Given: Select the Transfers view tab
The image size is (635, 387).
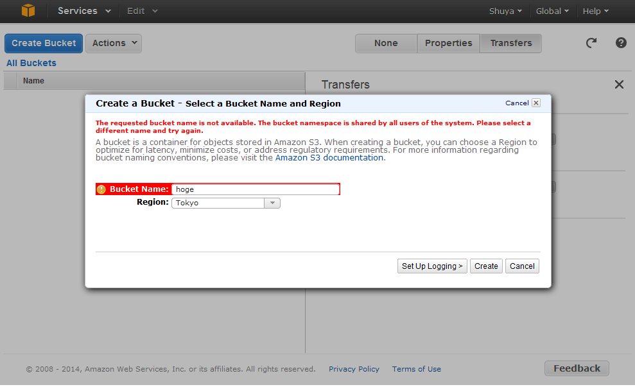Looking at the screenshot, I should point(510,43).
